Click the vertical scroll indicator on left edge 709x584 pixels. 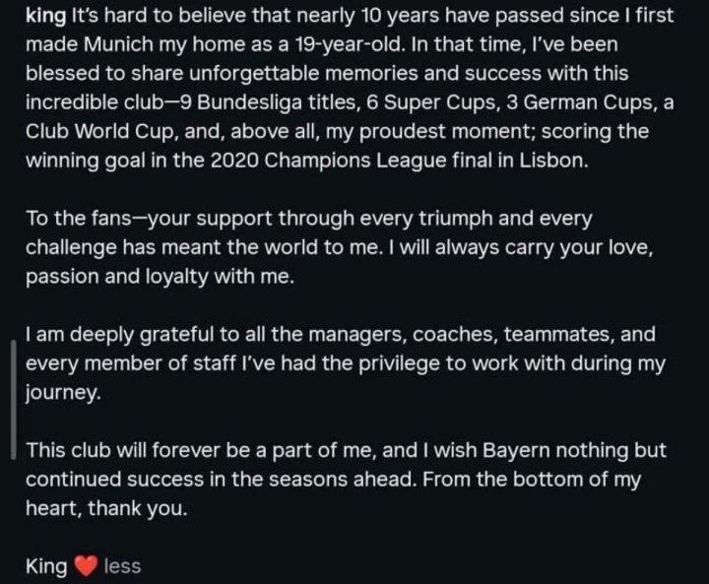click(x=12, y=397)
